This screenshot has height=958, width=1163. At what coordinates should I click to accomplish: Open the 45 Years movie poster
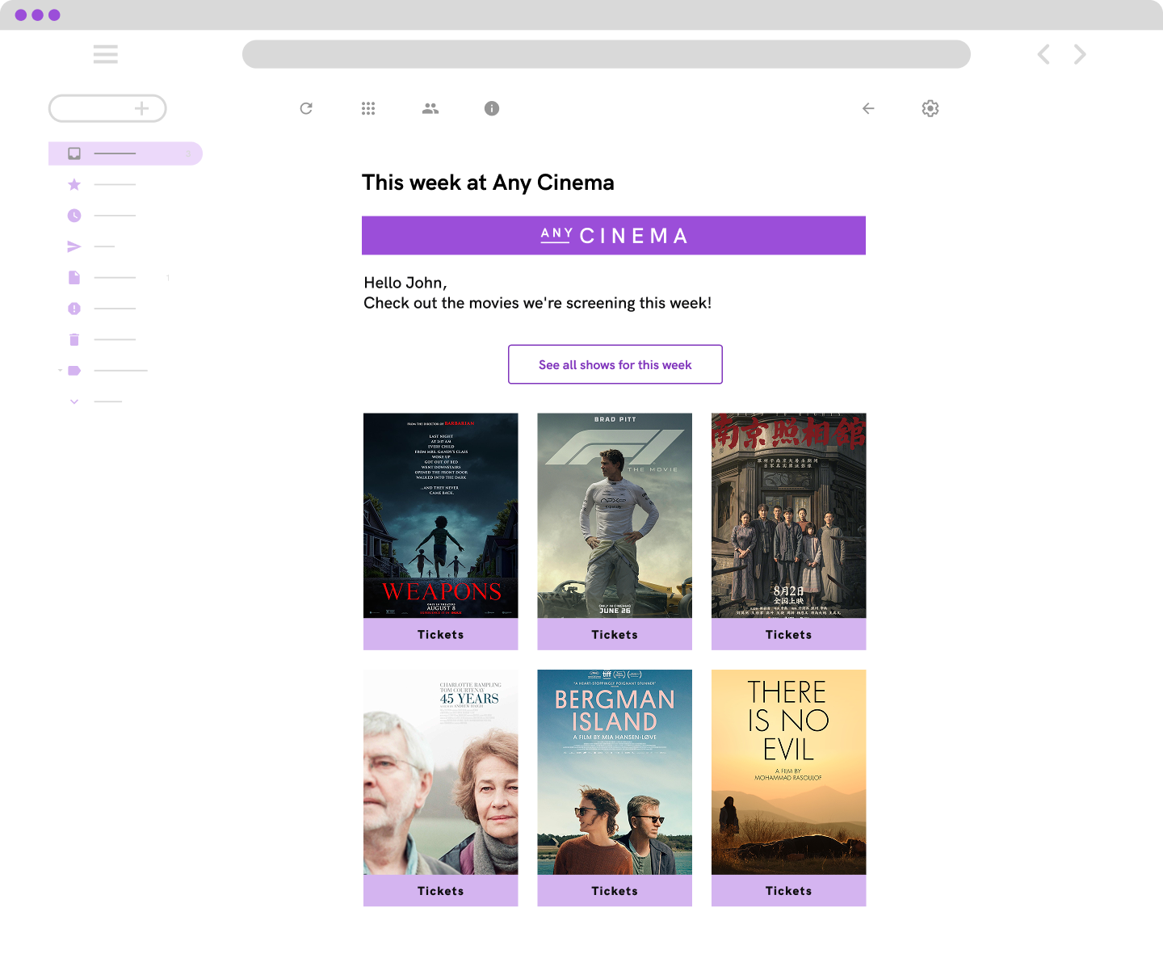click(x=441, y=772)
